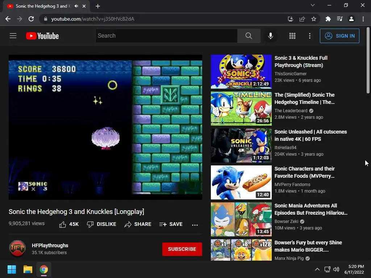This screenshot has height=278, width=371.
Task: Open YouTube settings three-dot menu
Action: [x=309, y=36]
